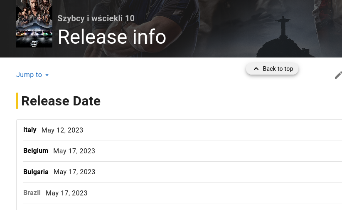Click Brazil's May 17, 2023 date
Screen dimensions: 342x210
(x=66, y=193)
